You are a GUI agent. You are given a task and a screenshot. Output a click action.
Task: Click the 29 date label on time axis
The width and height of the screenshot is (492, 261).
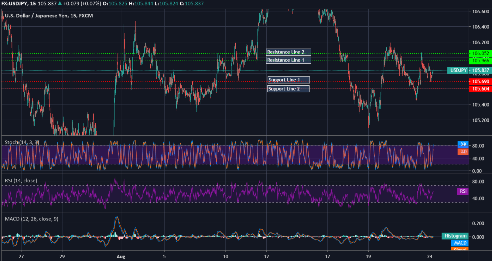62,256
